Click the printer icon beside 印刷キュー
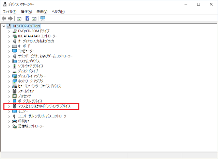Viewport: 218px width, 159px height. point(14,121)
